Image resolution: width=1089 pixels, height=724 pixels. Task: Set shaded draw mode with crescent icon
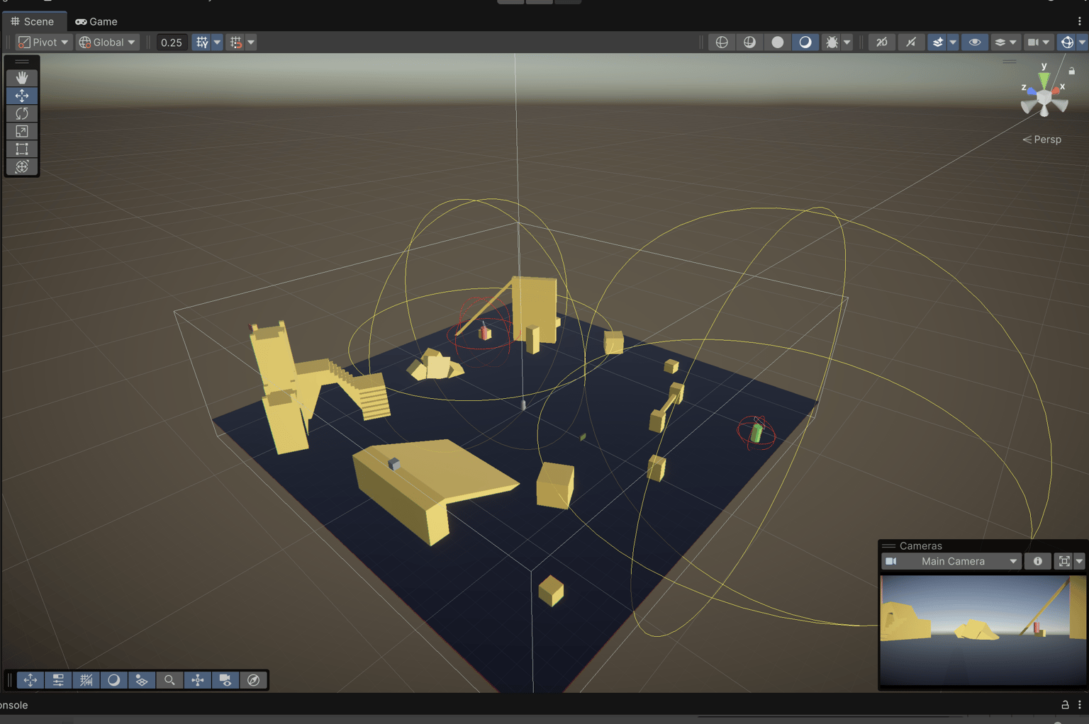[x=805, y=43]
